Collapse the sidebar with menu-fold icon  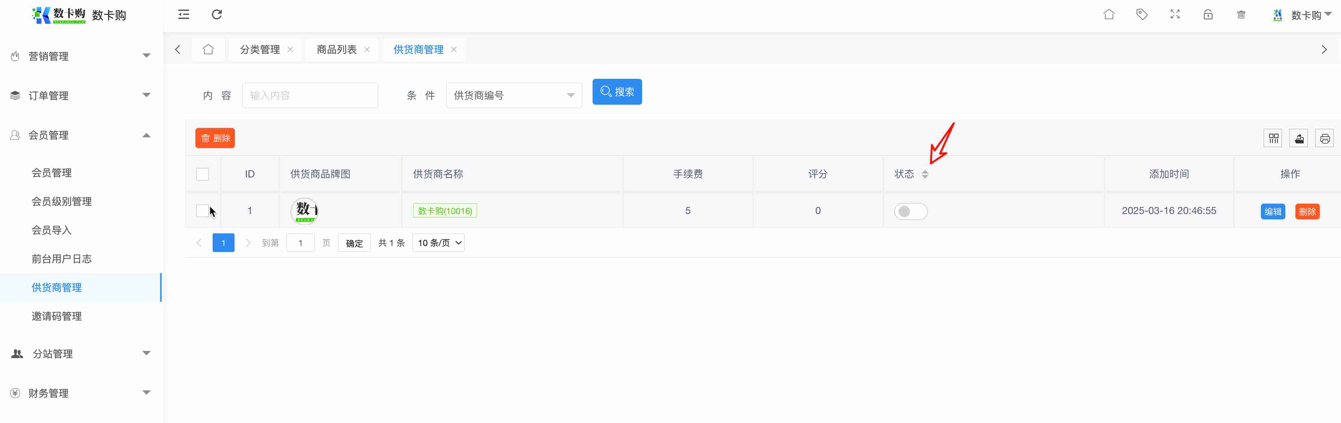(183, 15)
